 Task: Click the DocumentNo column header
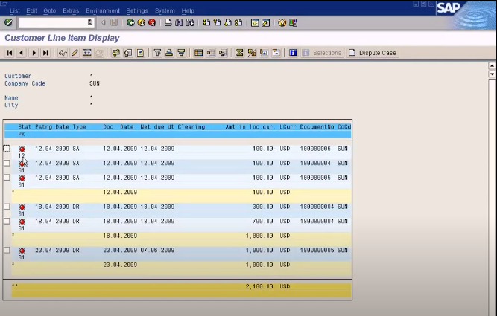317,127
